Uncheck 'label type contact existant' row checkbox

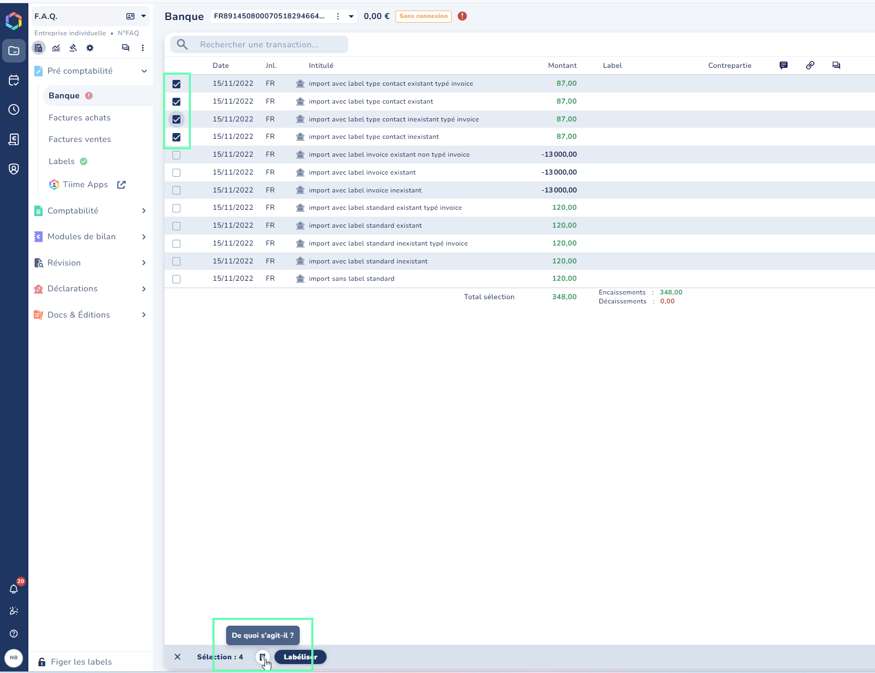coord(177,102)
